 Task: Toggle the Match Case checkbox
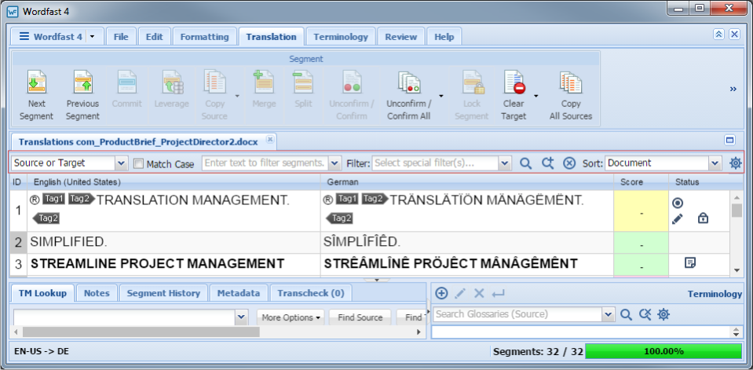(x=138, y=164)
